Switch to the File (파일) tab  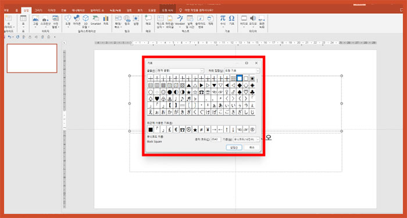pos(6,10)
